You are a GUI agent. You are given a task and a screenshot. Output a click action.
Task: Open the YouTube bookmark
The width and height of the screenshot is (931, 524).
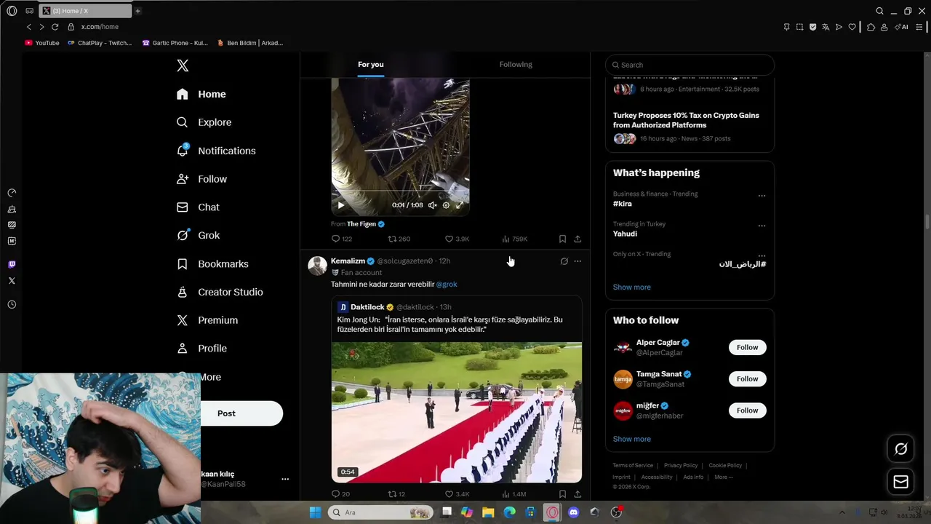point(42,43)
